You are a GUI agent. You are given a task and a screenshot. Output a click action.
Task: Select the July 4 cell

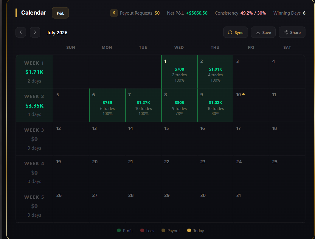pyautogui.click(x=287, y=72)
